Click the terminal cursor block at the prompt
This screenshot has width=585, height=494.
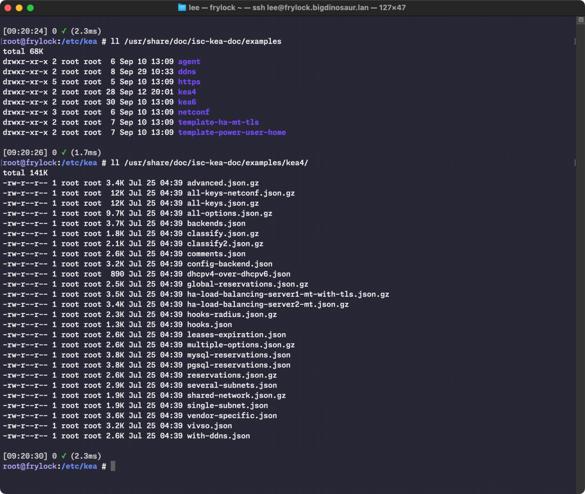[113, 466]
